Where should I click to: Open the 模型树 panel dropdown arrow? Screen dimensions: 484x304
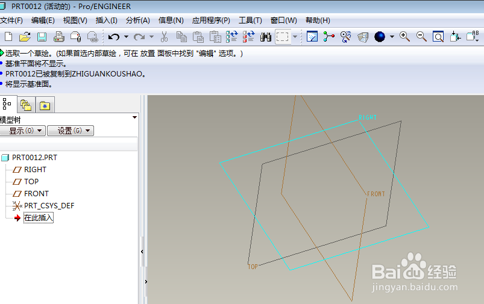[134, 117]
